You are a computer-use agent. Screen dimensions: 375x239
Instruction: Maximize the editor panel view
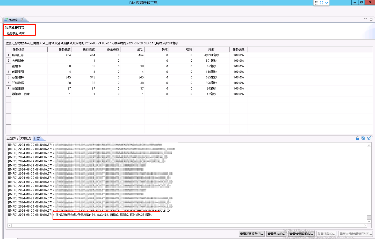371,19
